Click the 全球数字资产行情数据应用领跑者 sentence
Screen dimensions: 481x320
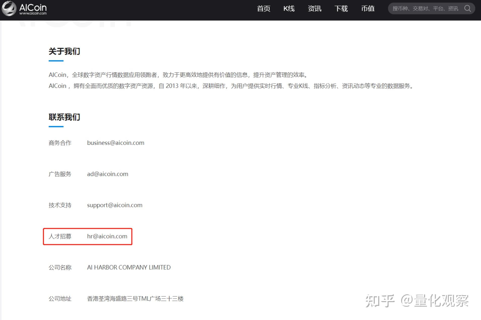[x=178, y=75]
